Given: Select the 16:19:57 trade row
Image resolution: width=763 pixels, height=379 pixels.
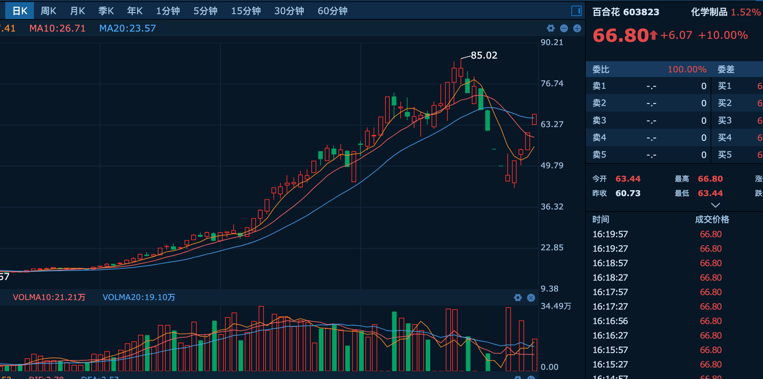Looking at the screenshot, I should tap(674, 234).
